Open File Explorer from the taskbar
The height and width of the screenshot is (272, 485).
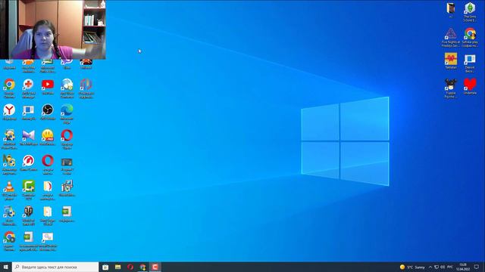click(x=118, y=267)
